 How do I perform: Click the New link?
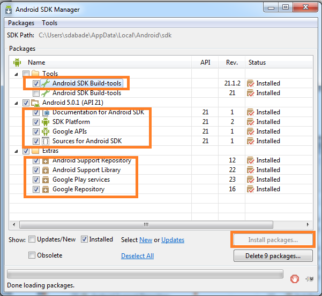pyautogui.click(x=146, y=240)
